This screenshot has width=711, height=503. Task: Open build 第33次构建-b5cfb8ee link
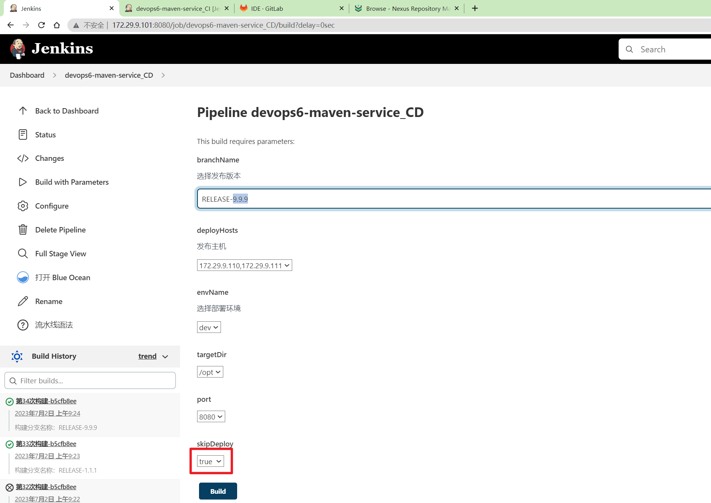click(46, 444)
